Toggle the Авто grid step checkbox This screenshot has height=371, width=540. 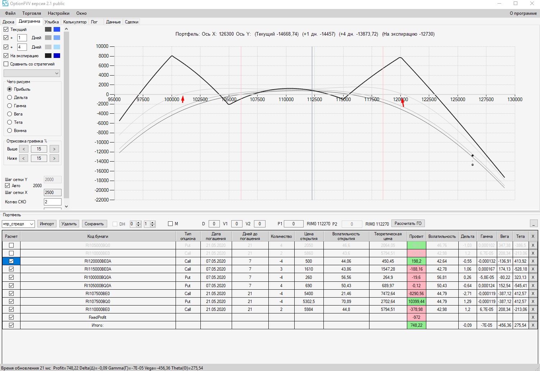[x=7, y=186]
